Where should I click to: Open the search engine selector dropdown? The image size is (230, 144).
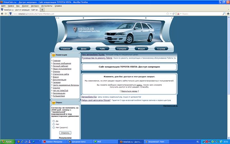click(180, 14)
